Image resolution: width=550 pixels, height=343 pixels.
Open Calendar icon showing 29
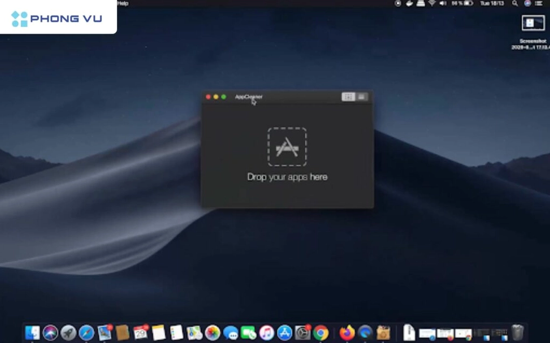[141, 332]
